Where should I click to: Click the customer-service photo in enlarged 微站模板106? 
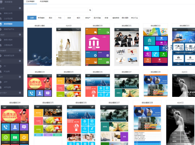pos(88,137)
